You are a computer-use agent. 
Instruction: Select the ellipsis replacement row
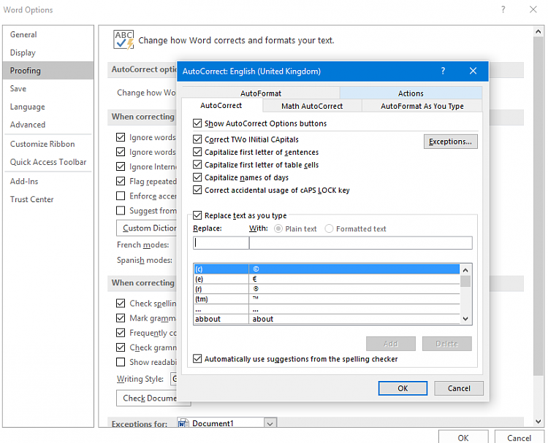(x=327, y=309)
